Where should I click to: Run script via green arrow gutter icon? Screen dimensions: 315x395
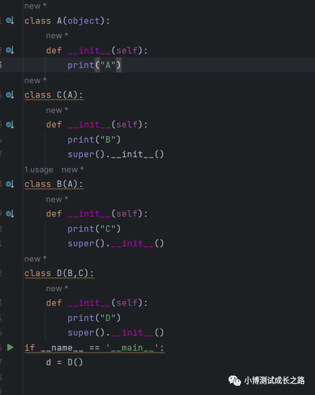pyautogui.click(x=10, y=347)
